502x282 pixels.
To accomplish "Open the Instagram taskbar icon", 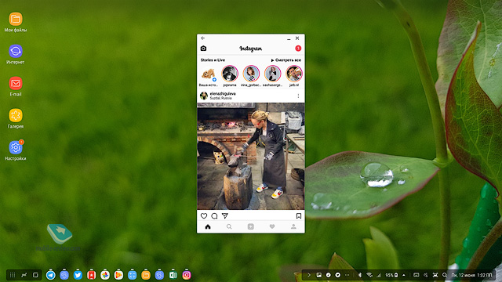I will (187, 275).
